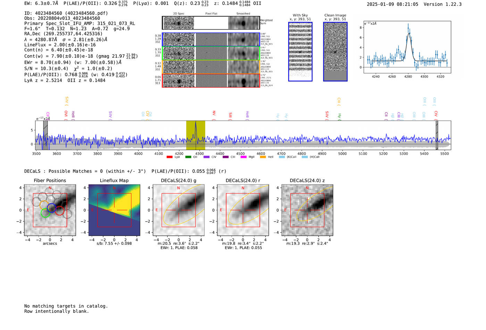Click the yellow highlighted emission line region
This screenshot has width=486, height=330.
tap(195, 135)
